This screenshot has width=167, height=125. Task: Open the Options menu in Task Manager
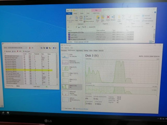67,48
